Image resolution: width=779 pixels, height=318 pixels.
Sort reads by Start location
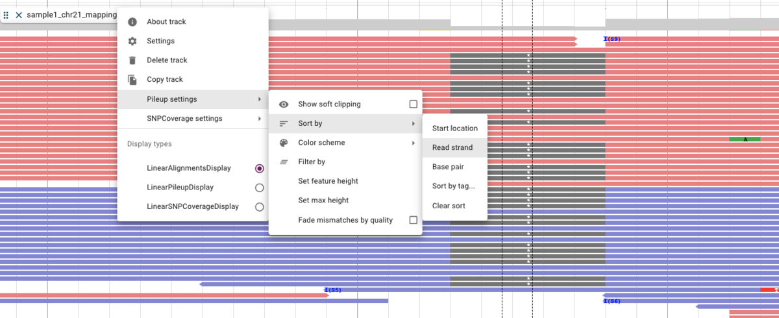(x=454, y=128)
